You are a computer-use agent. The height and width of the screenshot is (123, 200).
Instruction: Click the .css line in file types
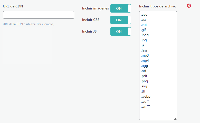pos(144,20)
